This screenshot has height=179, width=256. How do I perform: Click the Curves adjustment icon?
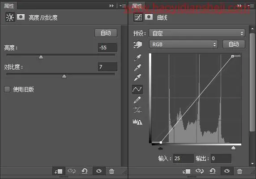[x=138, y=17]
